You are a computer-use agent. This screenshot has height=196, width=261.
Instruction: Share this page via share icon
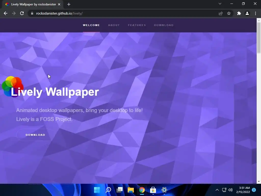pos(220,13)
